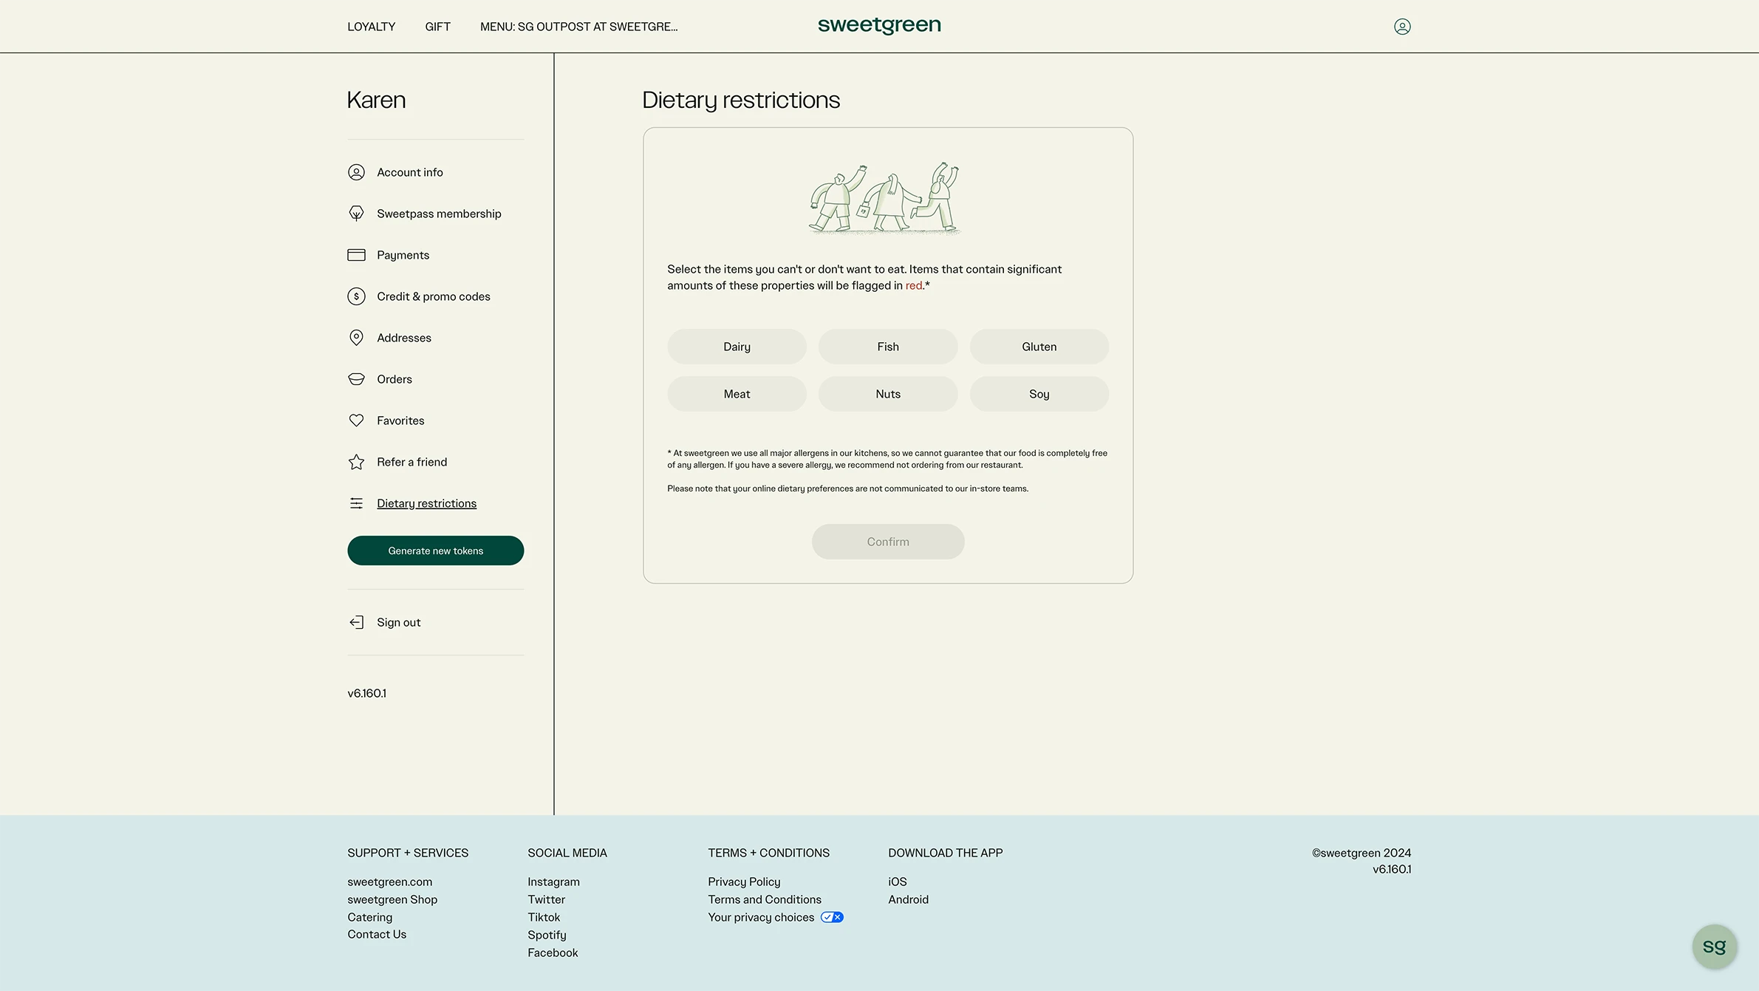Click the Sign out link
This screenshot has height=991, width=1759.
pyautogui.click(x=398, y=622)
